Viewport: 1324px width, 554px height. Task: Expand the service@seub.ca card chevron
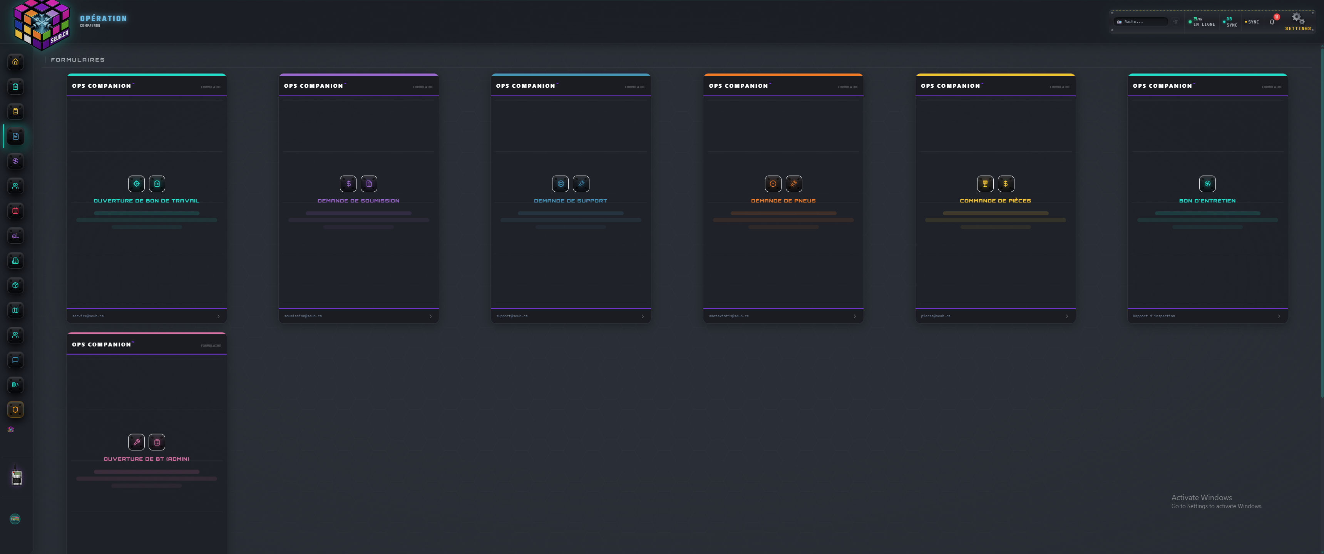coord(218,316)
